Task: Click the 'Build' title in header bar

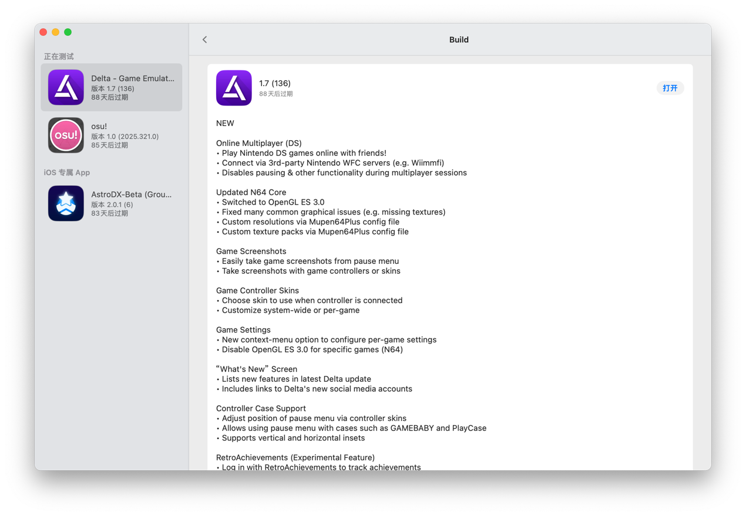Action: coord(459,40)
